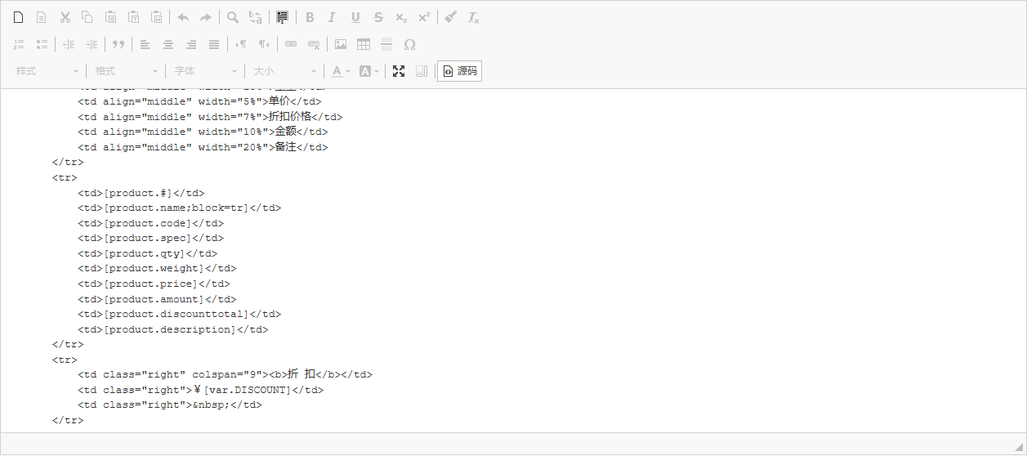
Task: Click the Bold formatting icon
Action: (x=310, y=17)
